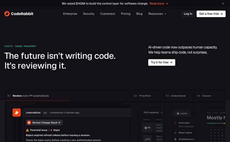View the Pricing page
This screenshot has width=230, height=142.
126,14
